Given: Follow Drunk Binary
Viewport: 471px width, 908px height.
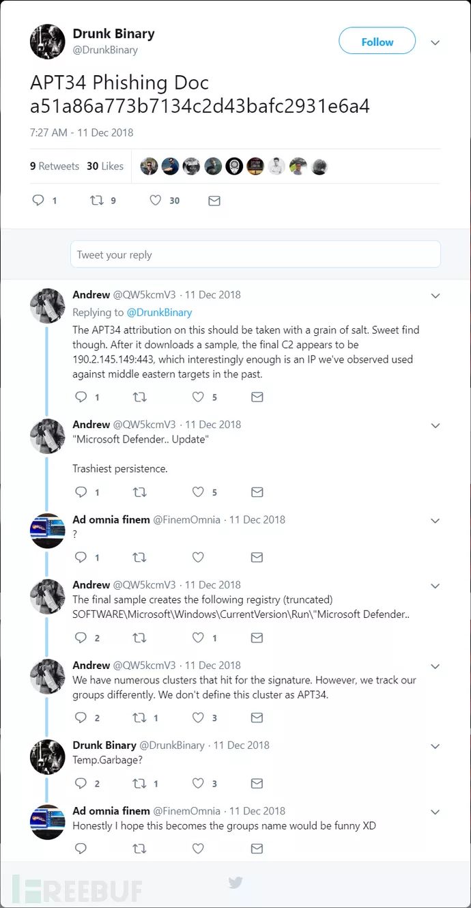Looking at the screenshot, I should 377,42.
